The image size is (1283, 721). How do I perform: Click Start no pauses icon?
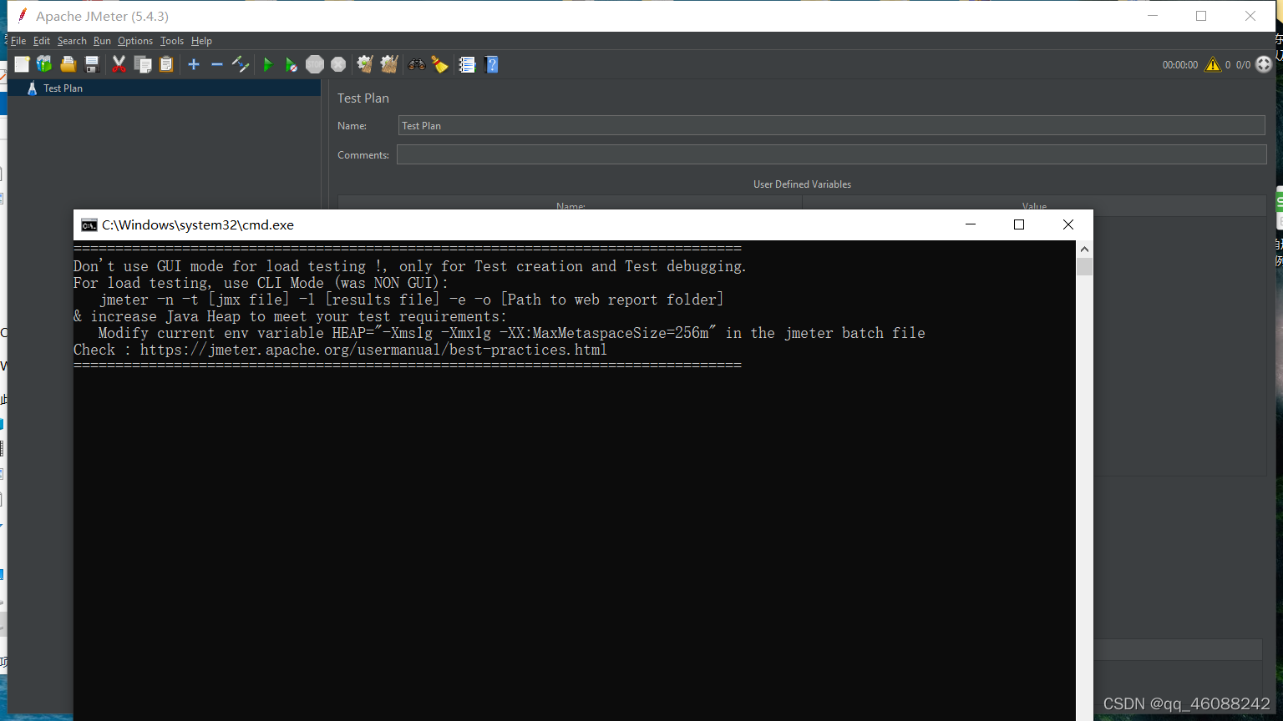pyautogui.click(x=291, y=64)
